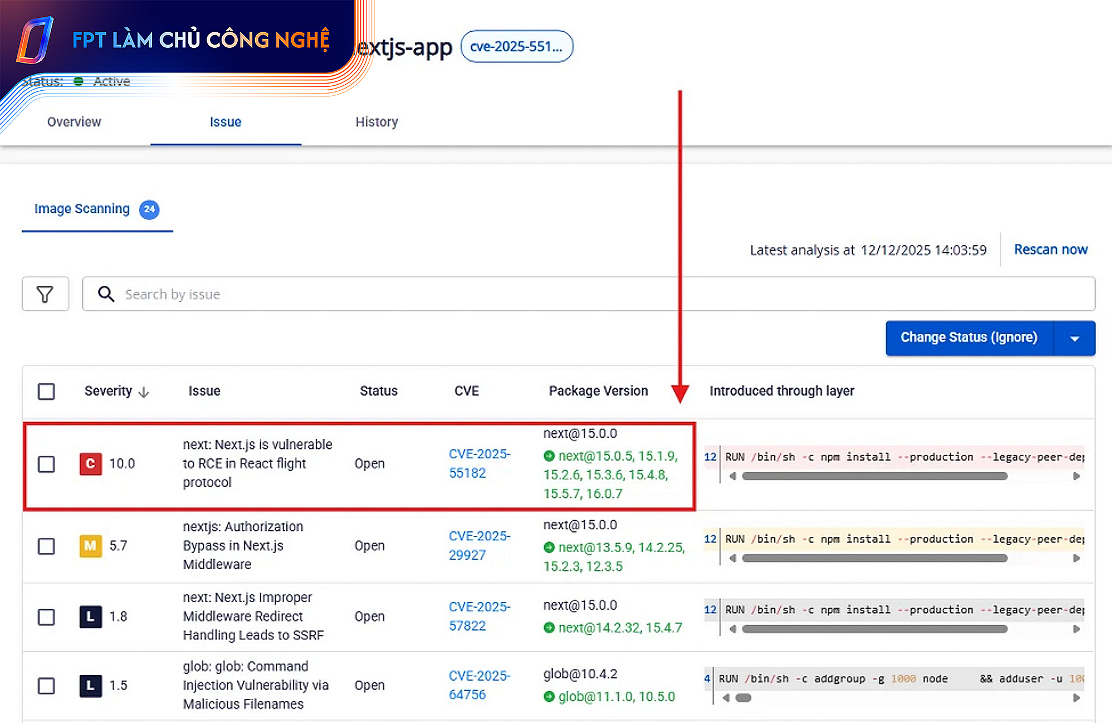Viewport: 1114px width, 724px height.
Task: Click the yellow Medium severity badge
Action: [90, 546]
